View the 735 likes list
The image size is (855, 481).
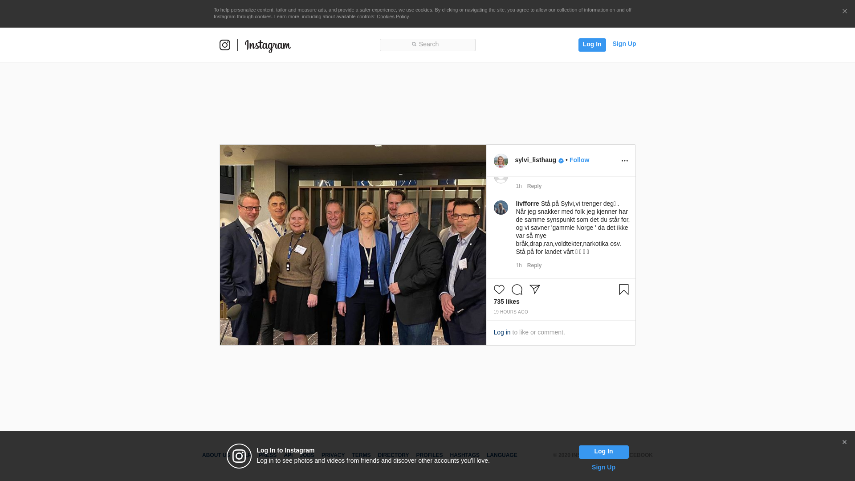coord(506,302)
